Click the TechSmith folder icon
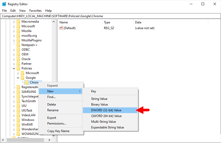The width and height of the screenshot is (221, 143). 18,101
